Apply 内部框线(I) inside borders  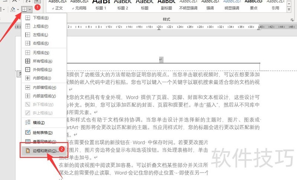44,78
